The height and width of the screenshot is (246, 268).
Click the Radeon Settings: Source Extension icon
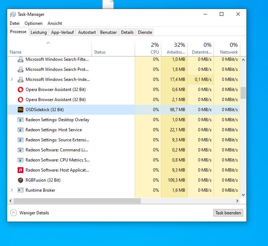pos(21,140)
